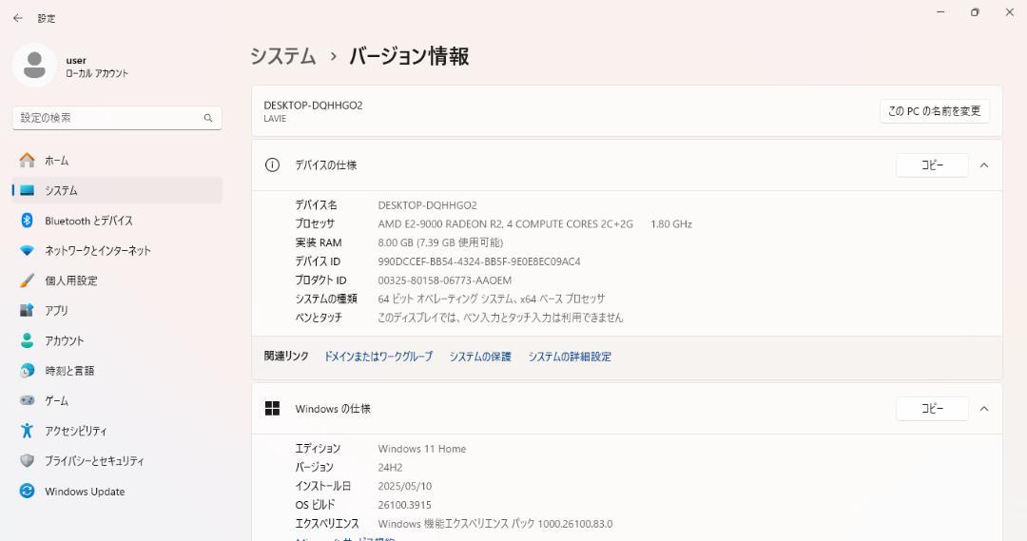Go back with the arrow button
This screenshot has width=1027, height=541.
(18, 18)
